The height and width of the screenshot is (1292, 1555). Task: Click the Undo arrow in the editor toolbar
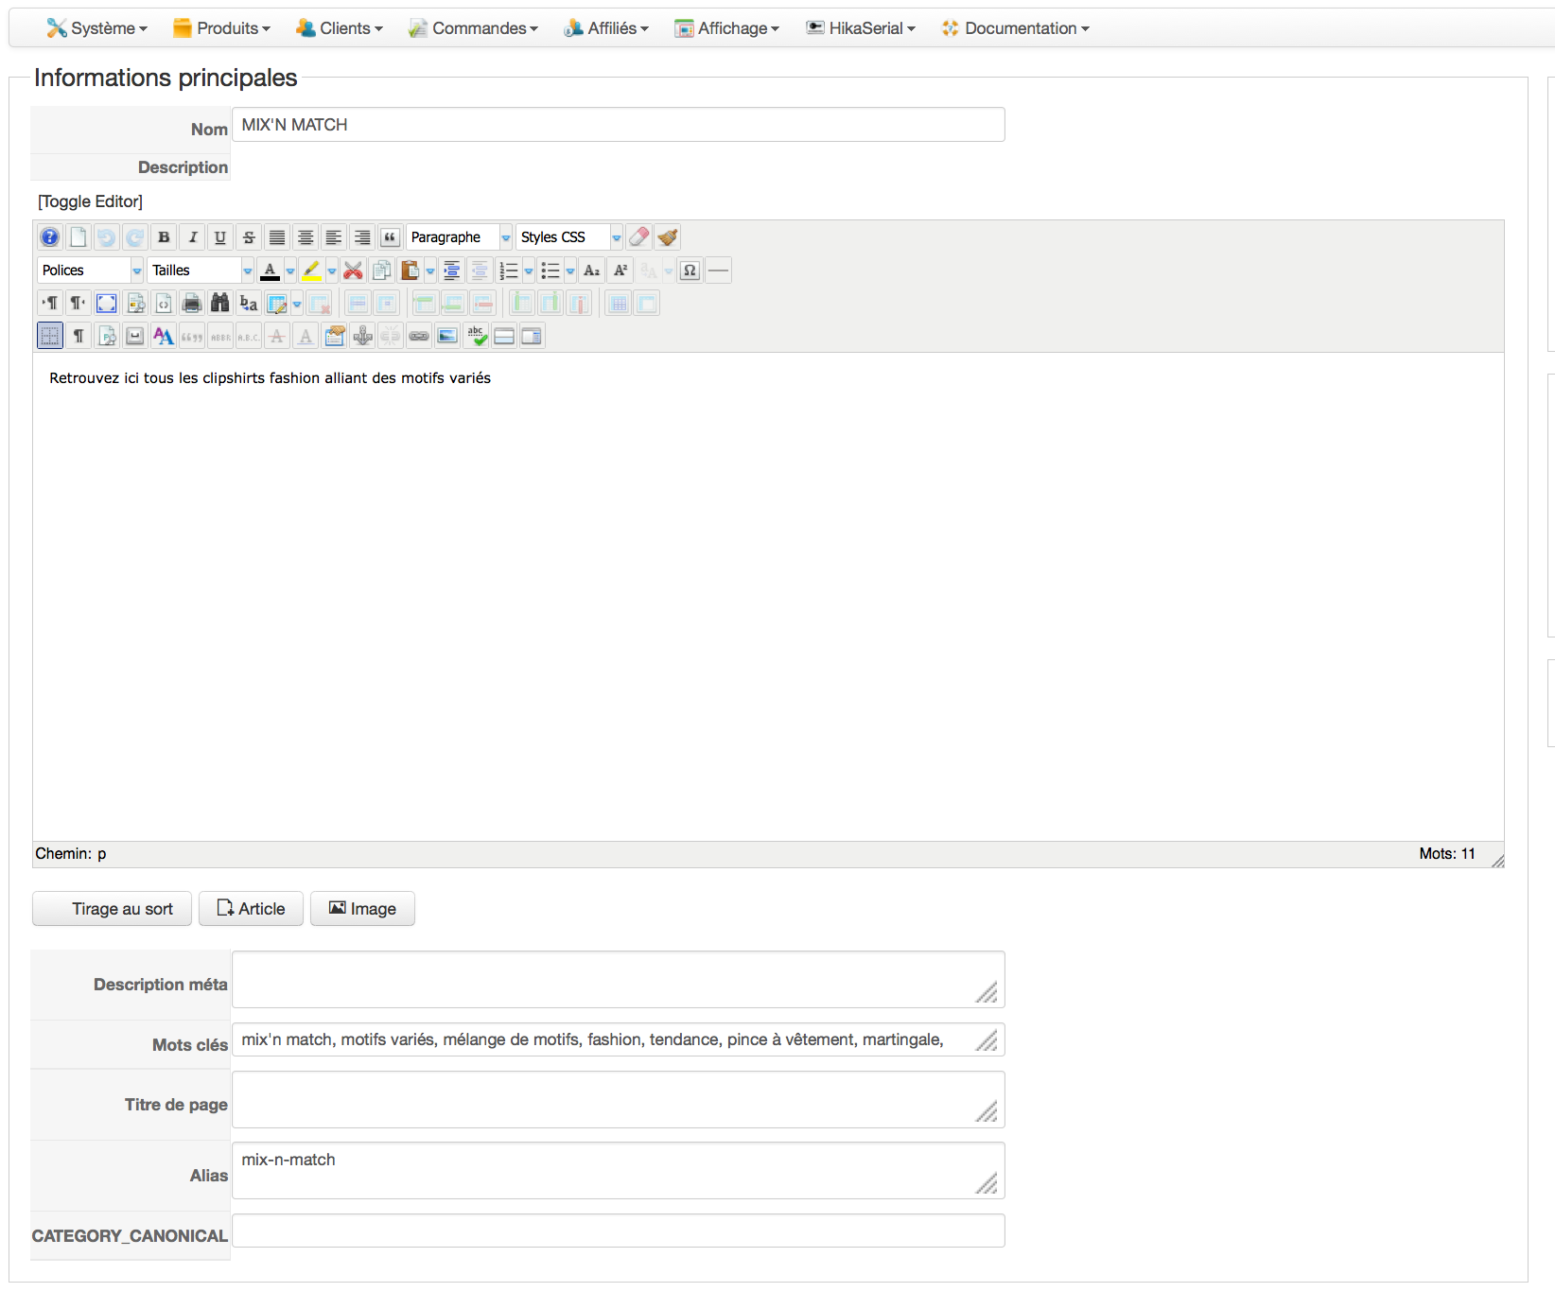[x=107, y=237]
